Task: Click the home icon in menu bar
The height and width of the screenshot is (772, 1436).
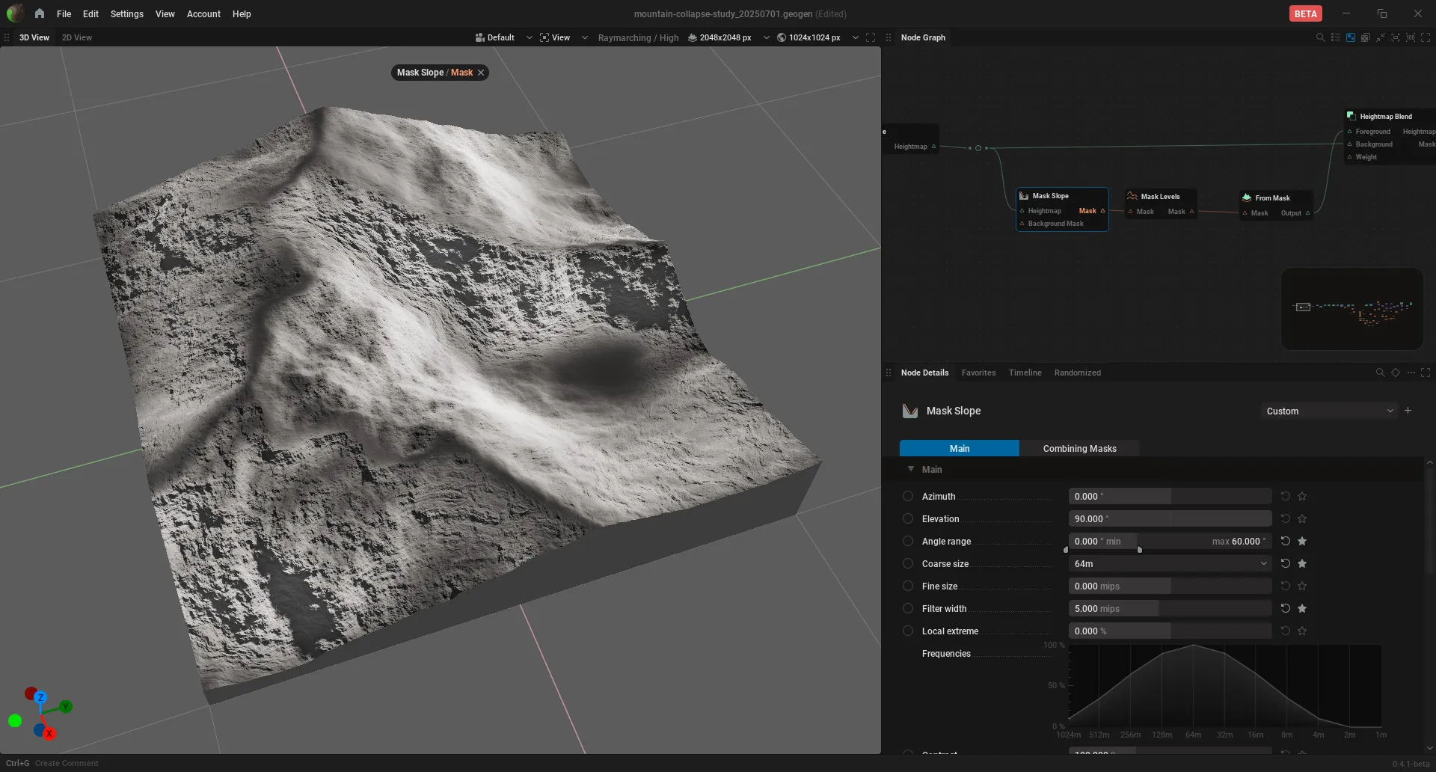Action: pos(39,13)
